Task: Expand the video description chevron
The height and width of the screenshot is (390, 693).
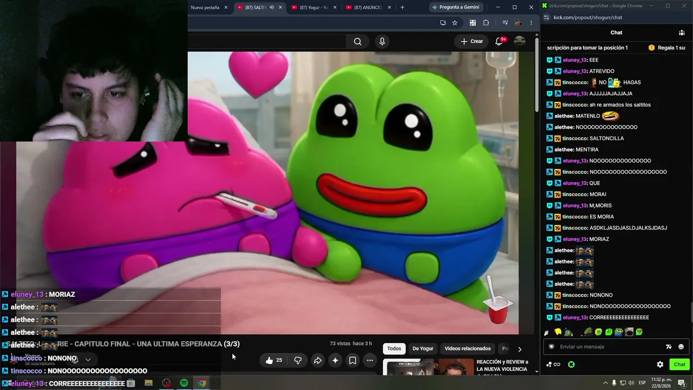Action: point(88,359)
